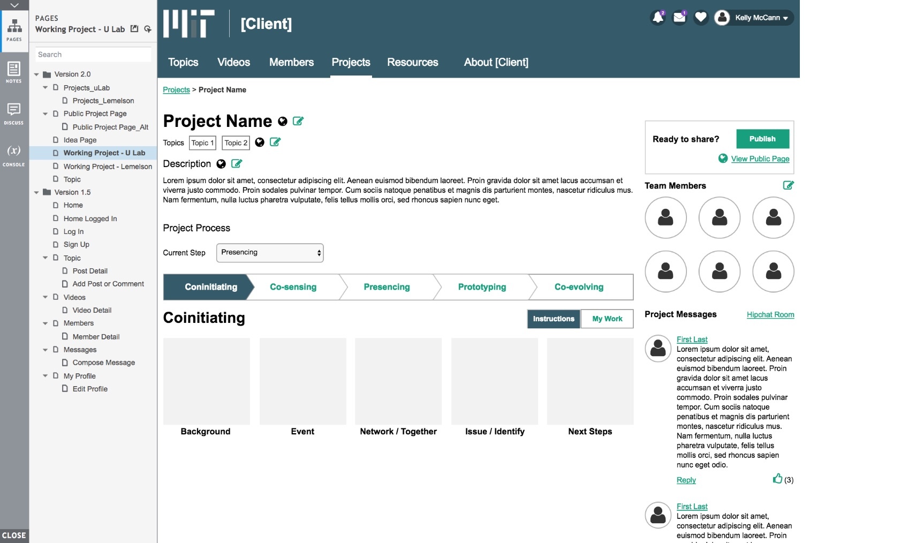Click edit icon next to Project Name

(298, 122)
